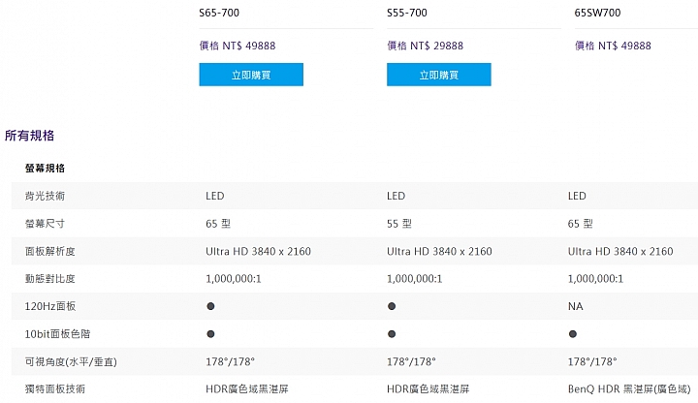Click 65SW700 price NT$ 49888
This screenshot has width=698, height=403.
(613, 46)
